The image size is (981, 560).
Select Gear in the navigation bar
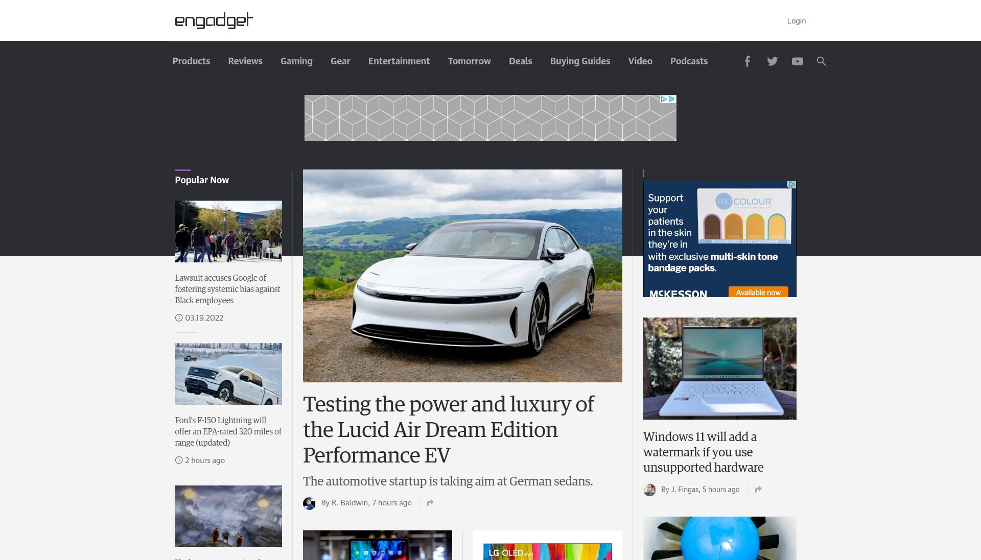(x=340, y=61)
